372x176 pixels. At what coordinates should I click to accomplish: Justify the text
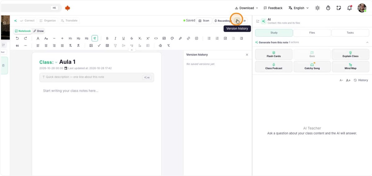pos(62,46)
